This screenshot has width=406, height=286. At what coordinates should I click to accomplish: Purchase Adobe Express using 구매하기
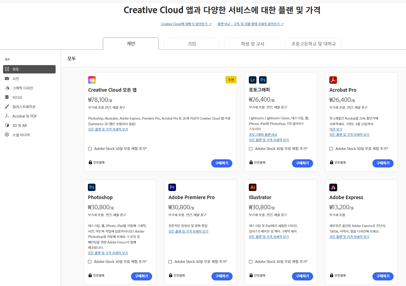pos(383,276)
